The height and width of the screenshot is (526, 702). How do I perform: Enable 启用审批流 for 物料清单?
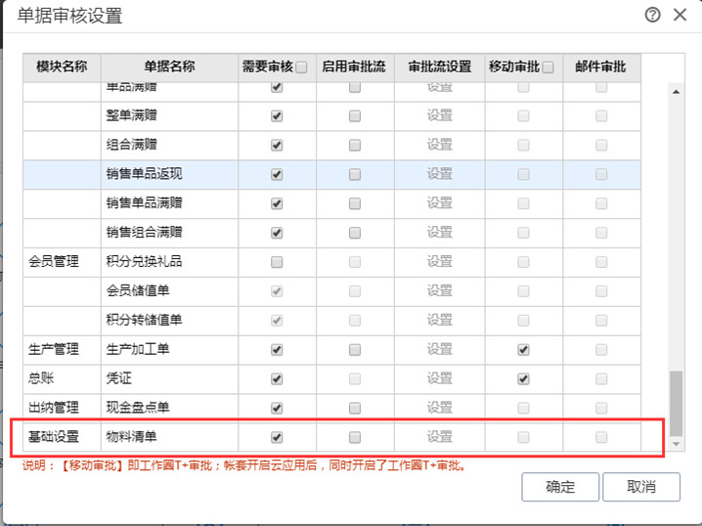point(354,437)
